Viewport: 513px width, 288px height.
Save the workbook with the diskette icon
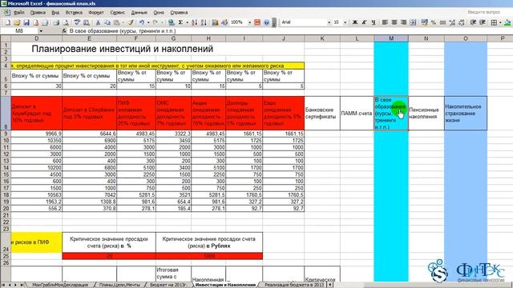(26, 22)
